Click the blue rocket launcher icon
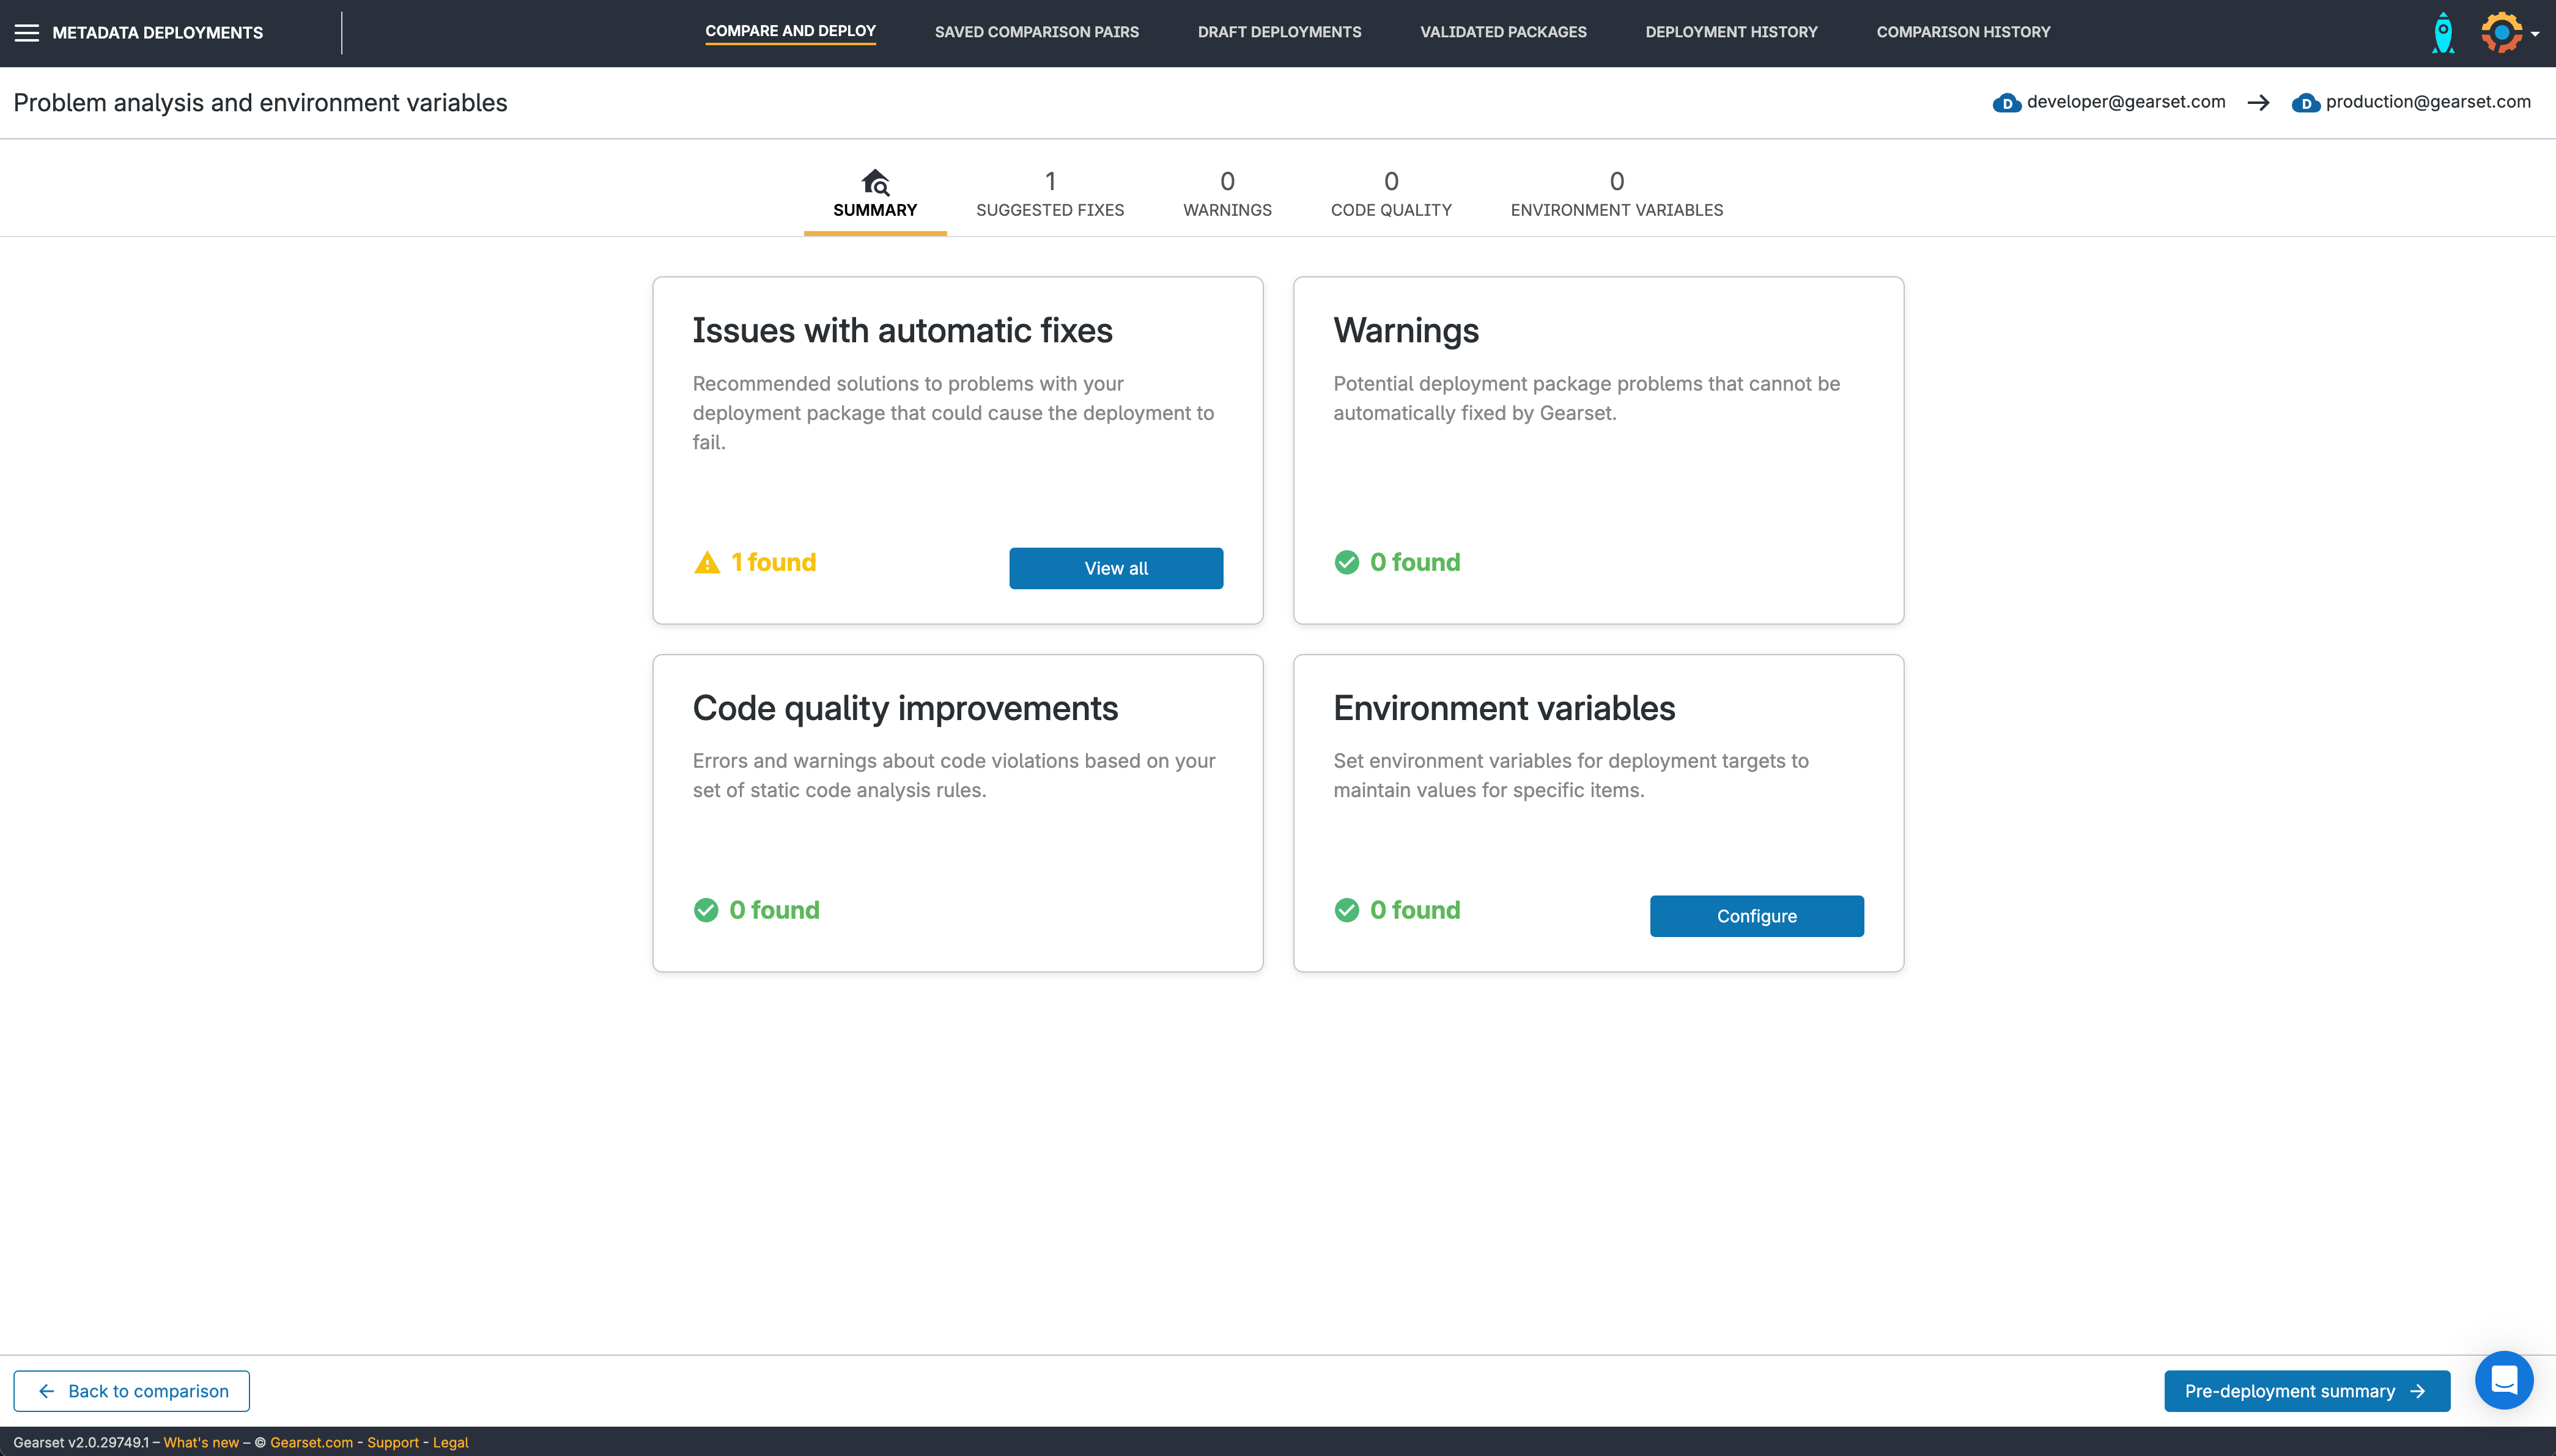This screenshot has width=2556, height=1456. (x=2442, y=32)
